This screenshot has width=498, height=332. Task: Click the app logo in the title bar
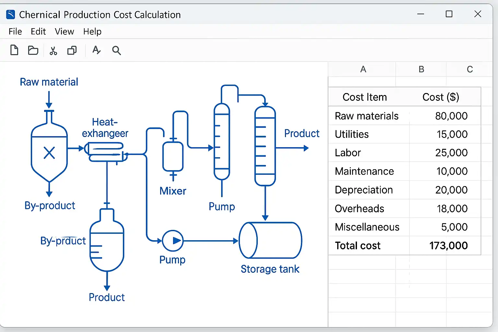pyautogui.click(x=11, y=15)
